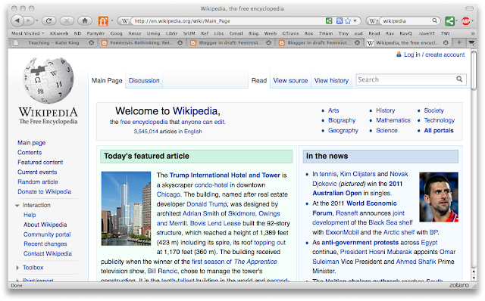
Task: Open the dropdown arrow beside the ff icon
Action: click(x=111, y=21)
